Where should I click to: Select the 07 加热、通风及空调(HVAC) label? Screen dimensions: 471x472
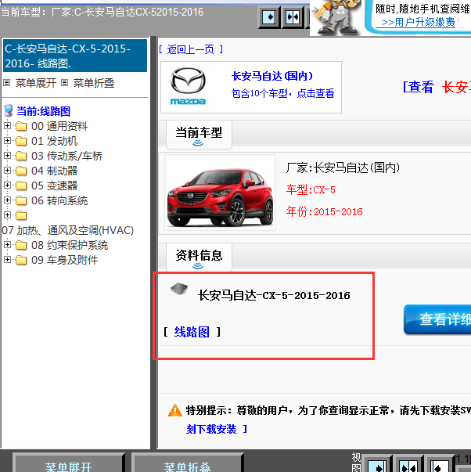pyautogui.click(x=68, y=230)
